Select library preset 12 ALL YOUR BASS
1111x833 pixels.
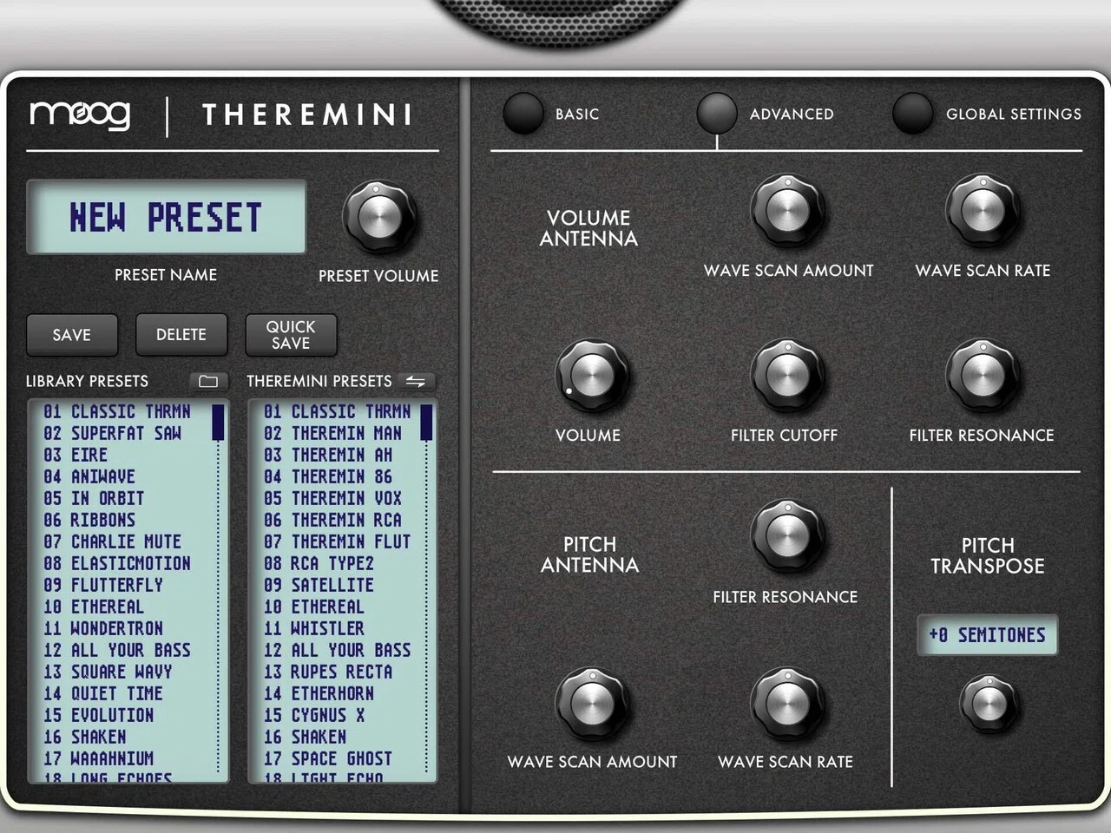(x=117, y=650)
